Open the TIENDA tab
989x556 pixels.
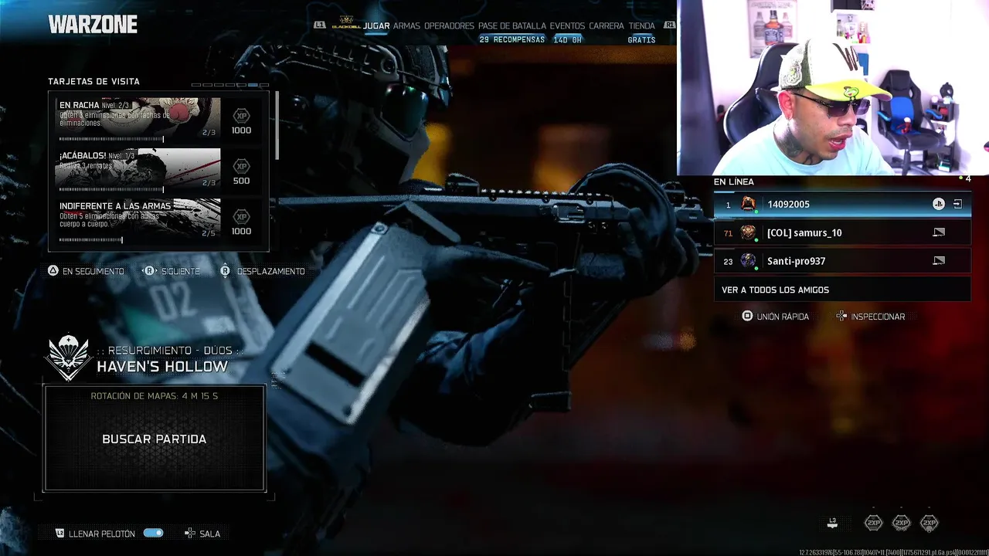coord(641,25)
